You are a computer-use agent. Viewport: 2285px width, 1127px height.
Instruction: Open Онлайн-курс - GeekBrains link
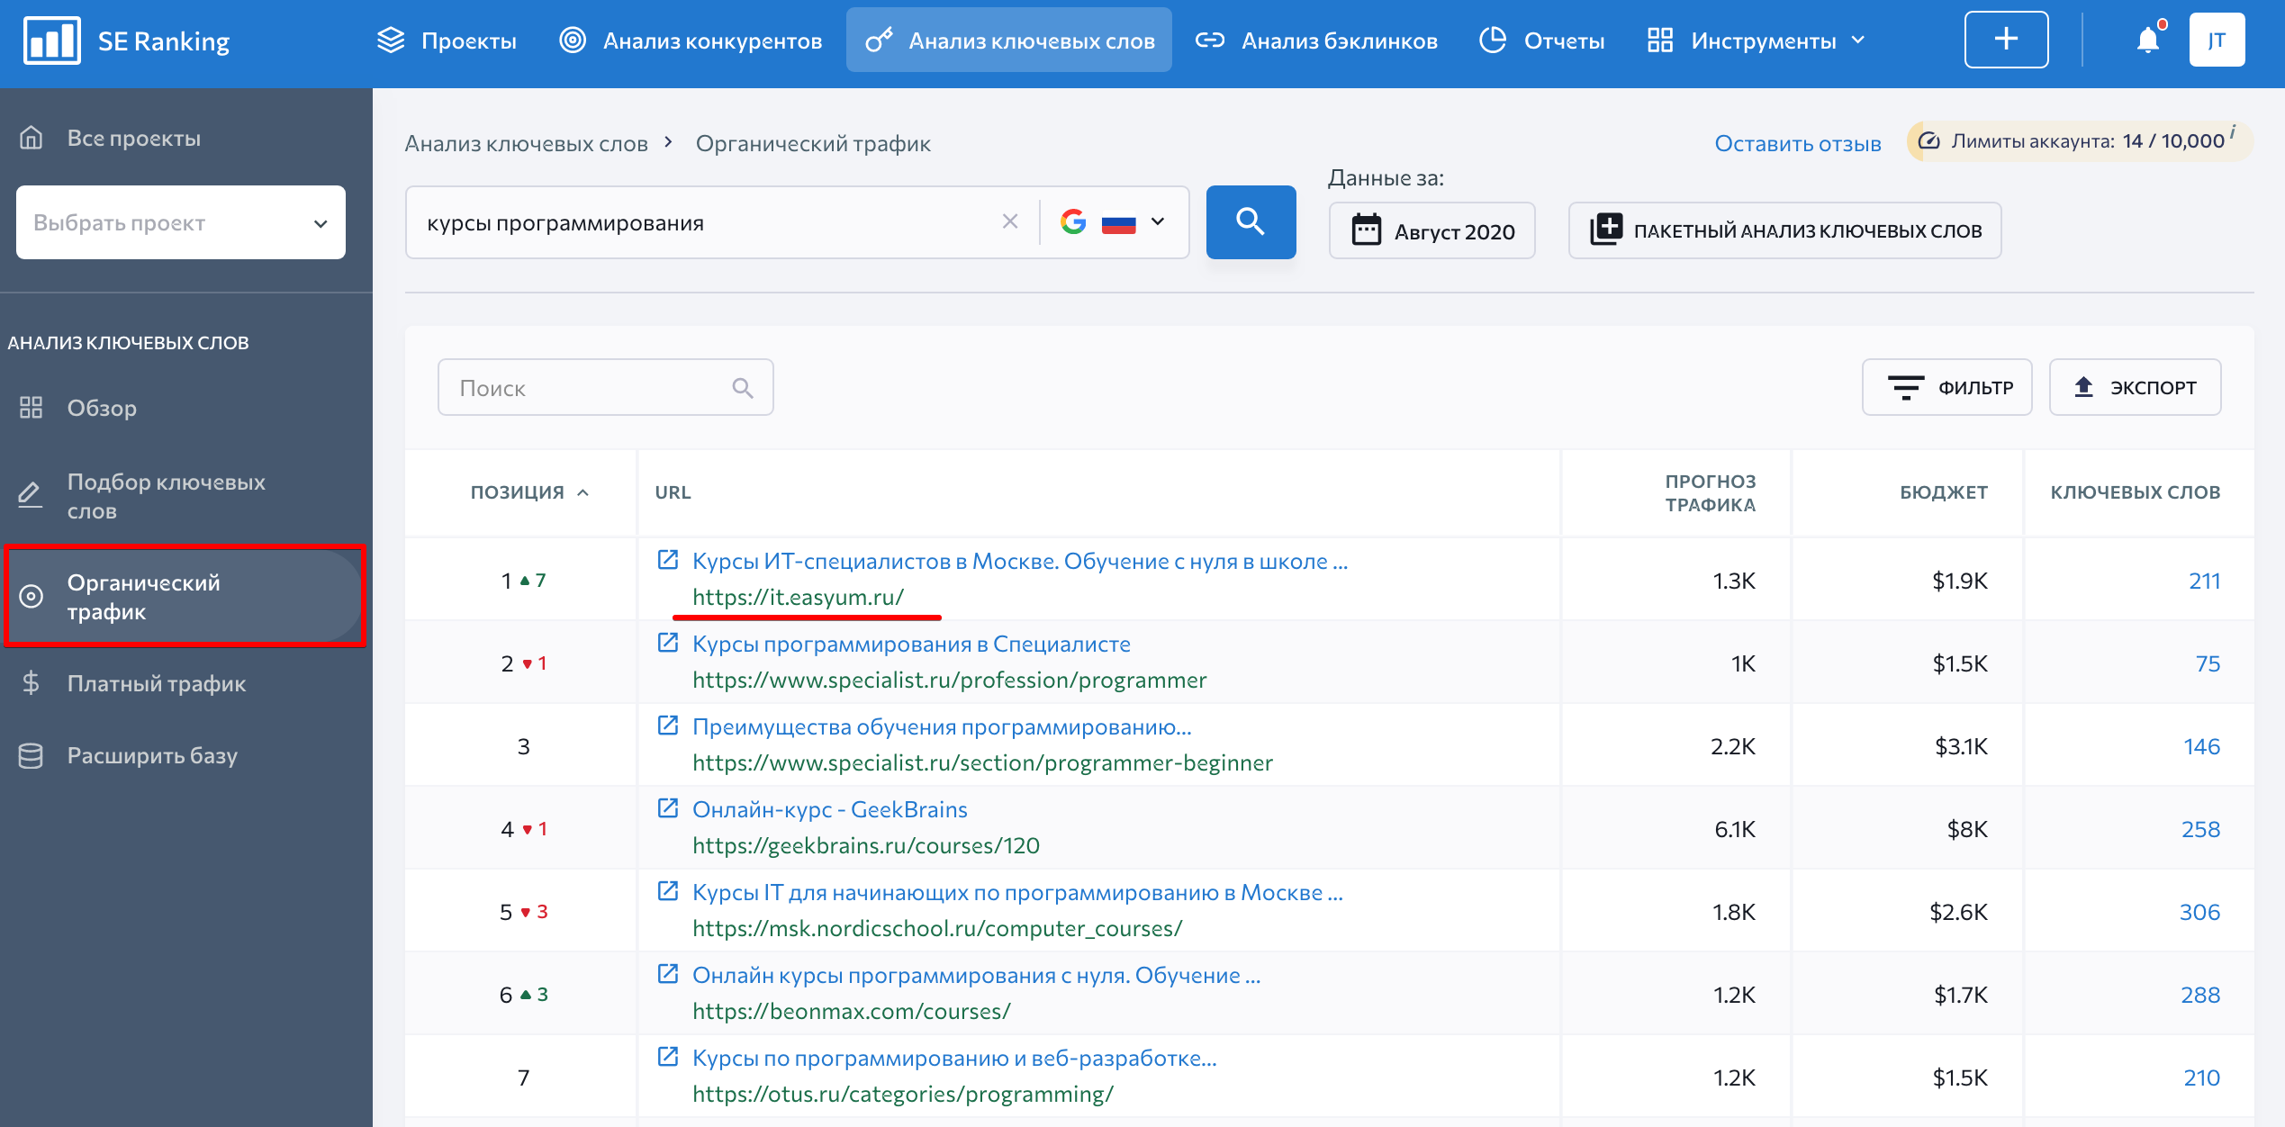pyautogui.click(x=829, y=809)
